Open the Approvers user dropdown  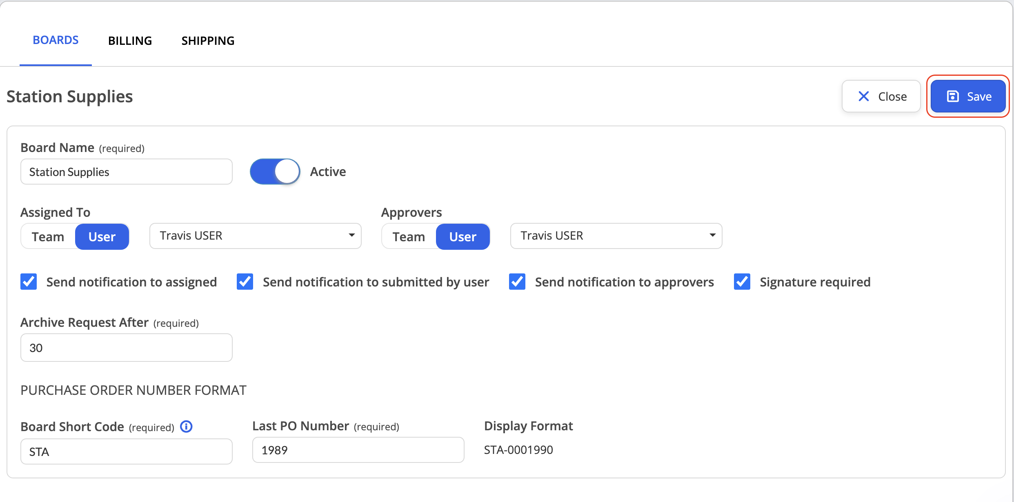coord(616,236)
